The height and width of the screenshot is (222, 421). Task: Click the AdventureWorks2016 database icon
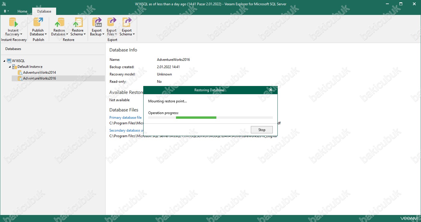point(20,78)
